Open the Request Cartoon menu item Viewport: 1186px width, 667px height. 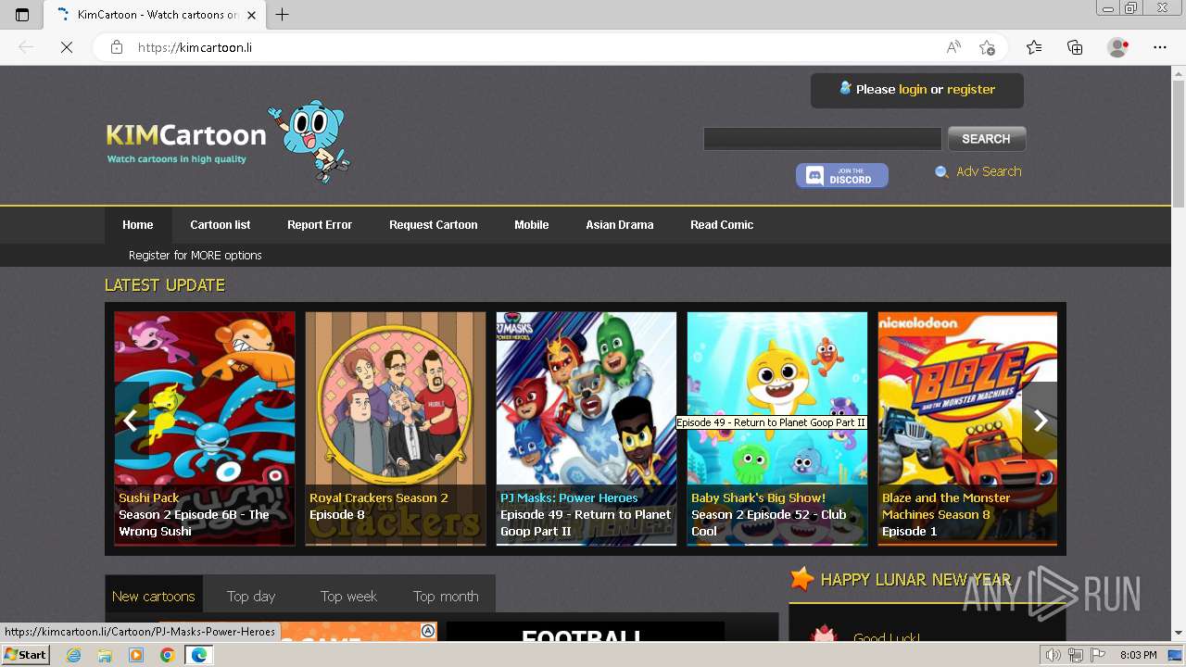(434, 225)
